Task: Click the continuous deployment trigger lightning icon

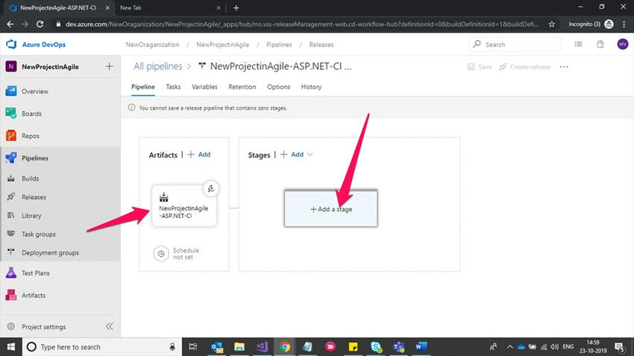Action: coord(210,189)
